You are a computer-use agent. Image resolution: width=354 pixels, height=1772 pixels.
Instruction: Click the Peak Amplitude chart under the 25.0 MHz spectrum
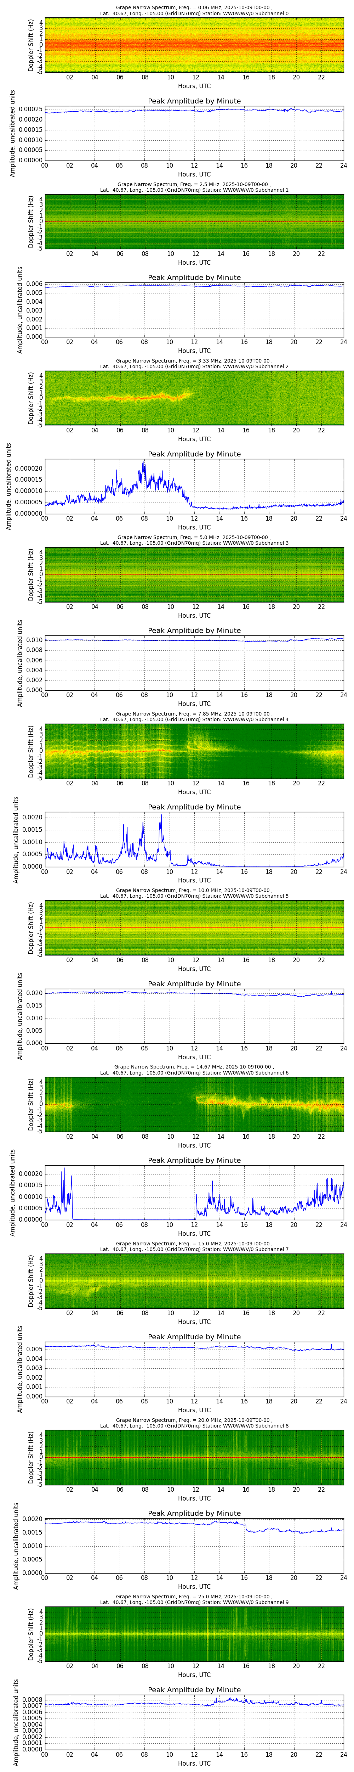(194, 1722)
